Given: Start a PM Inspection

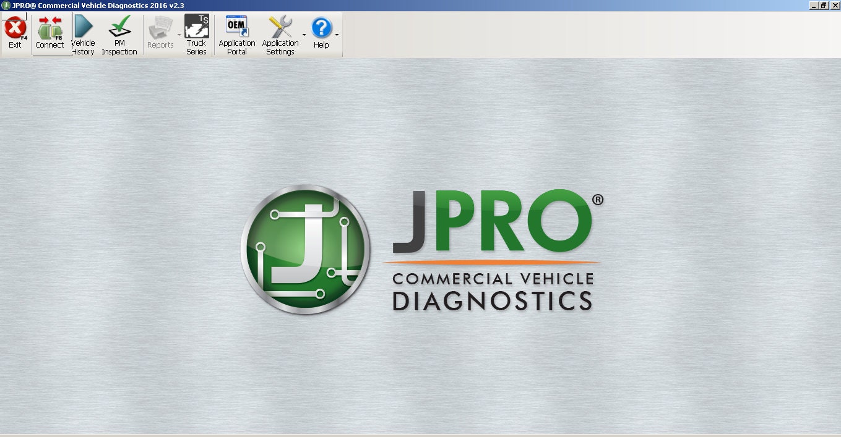Looking at the screenshot, I should tap(119, 35).
